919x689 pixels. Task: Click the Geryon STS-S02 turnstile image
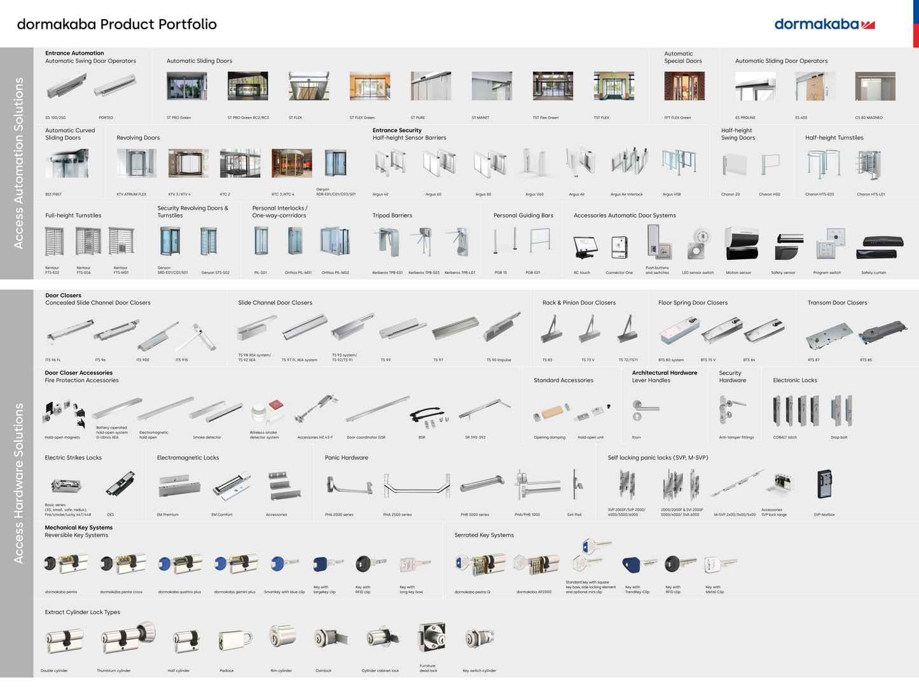pos(209,242)
